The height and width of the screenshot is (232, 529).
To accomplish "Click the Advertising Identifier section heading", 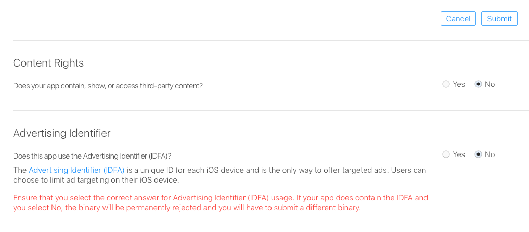I will coord(61,133).
